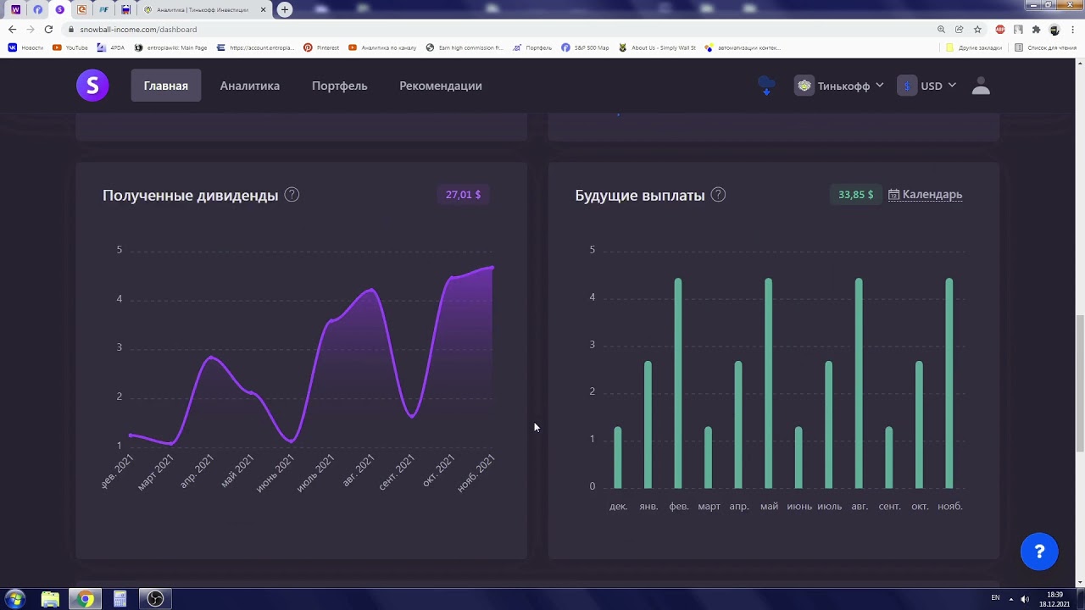Click the blue heart icon in header
Screen dimensions: 1085x610
[766, 86]
